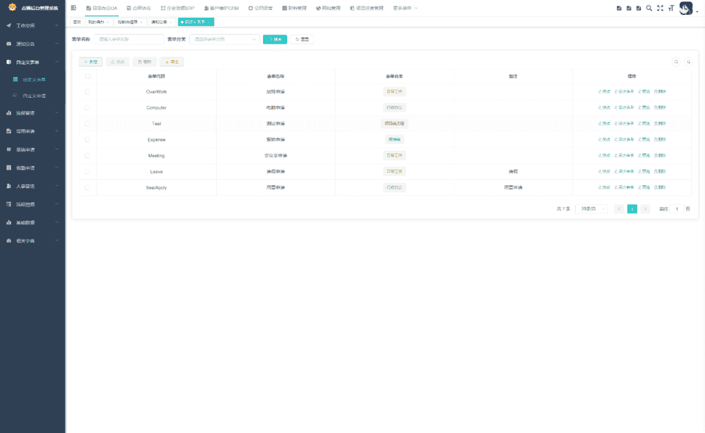Tick the checkbox for OverWork row
The width and height of the screenshot is (705, 433).
(87, 92)
